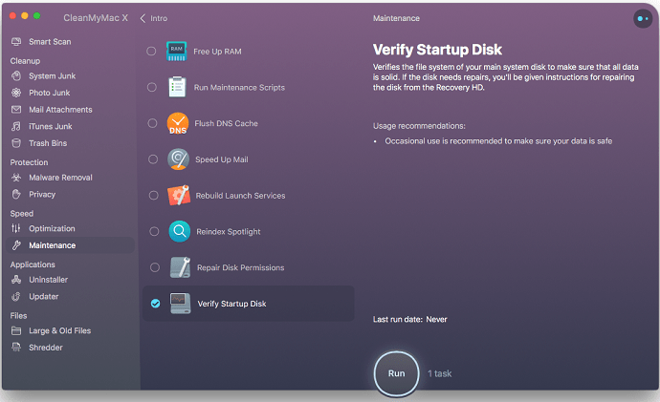Viewport: 660px width, 402px height.
Task: Click the Malware Removal biohazard icon
Action: 16,178
